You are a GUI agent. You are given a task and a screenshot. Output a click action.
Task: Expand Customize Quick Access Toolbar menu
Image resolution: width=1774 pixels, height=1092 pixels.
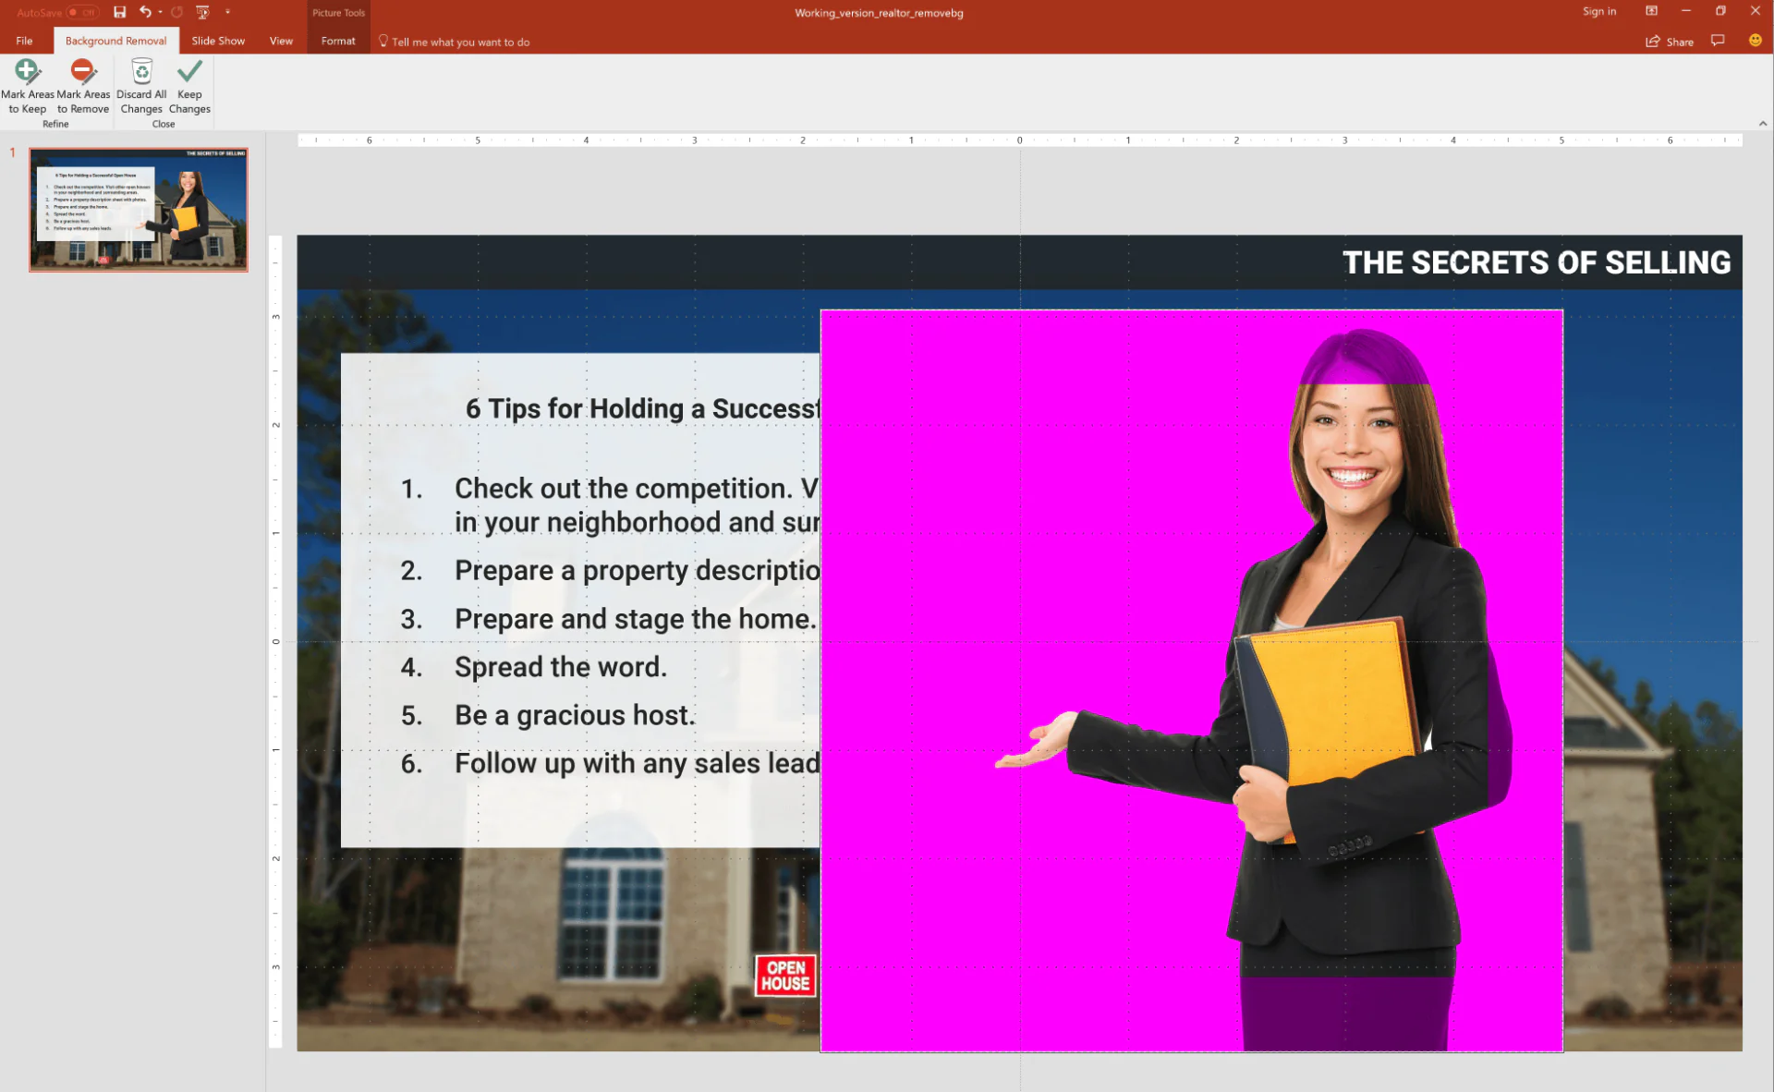click(x=227, y=12)
